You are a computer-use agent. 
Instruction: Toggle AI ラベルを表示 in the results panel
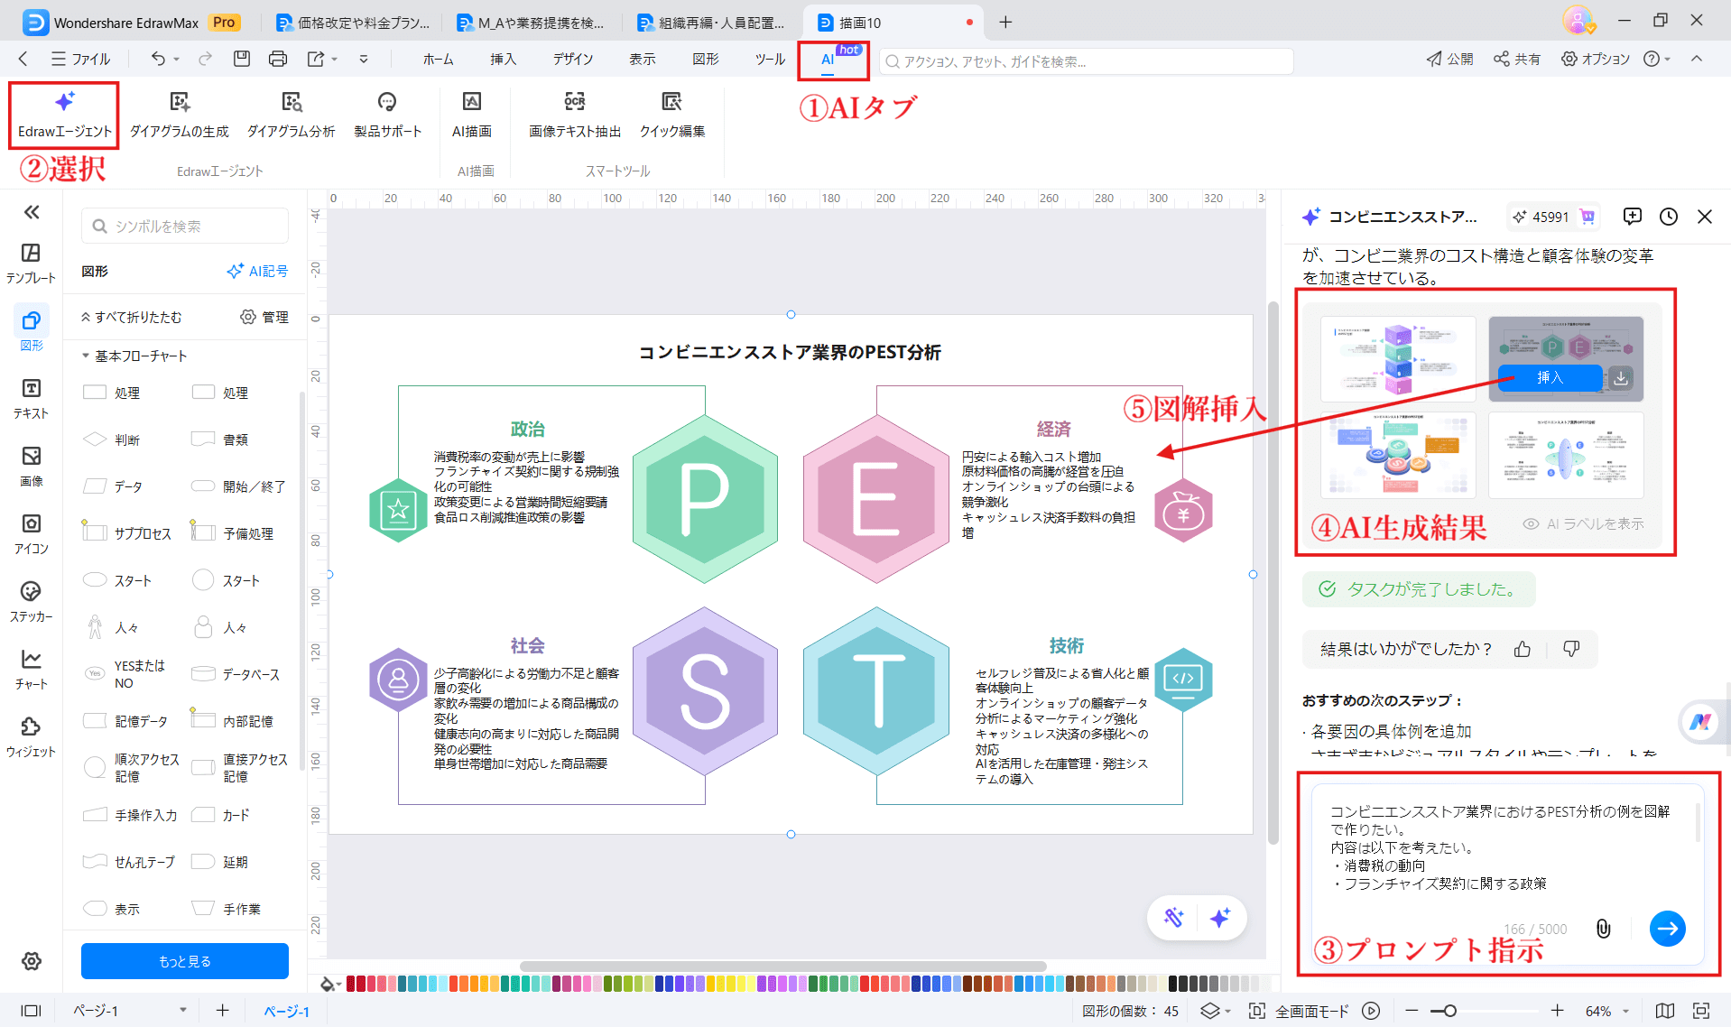click(x=1582, y=523)
